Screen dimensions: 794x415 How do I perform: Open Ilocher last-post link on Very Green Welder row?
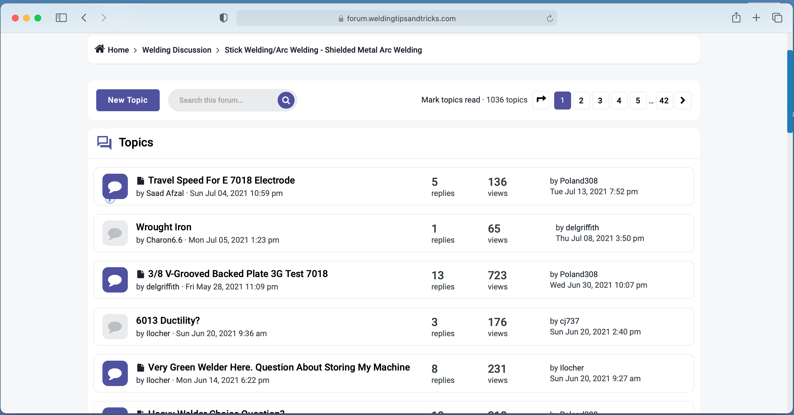click(x=572, y=368)
